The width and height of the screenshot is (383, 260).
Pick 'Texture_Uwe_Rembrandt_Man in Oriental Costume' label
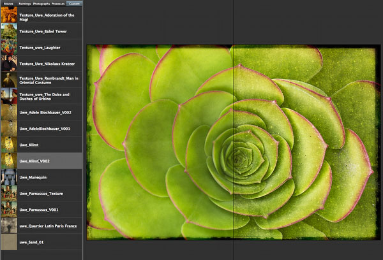click(x=49, y=80)
